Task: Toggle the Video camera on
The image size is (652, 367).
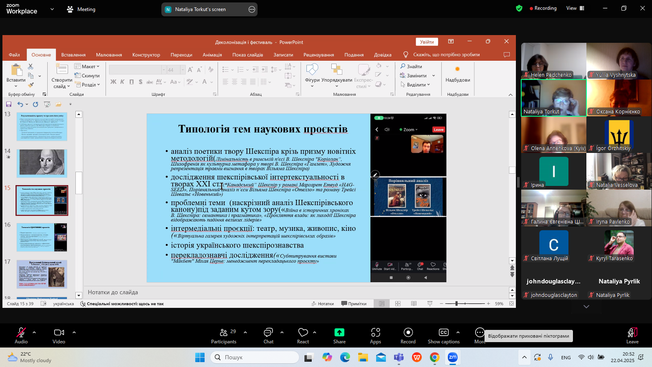Action: point(59,333)
